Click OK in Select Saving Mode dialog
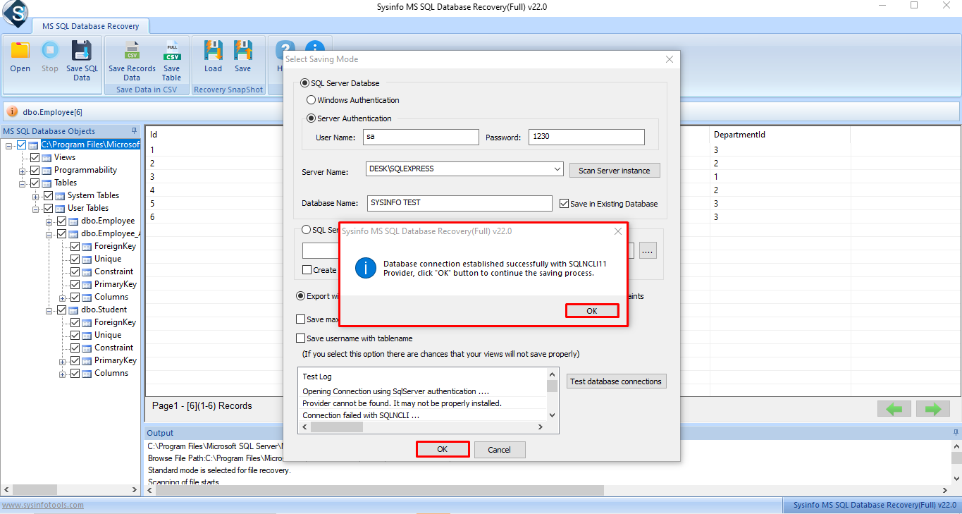 [442, 449]
